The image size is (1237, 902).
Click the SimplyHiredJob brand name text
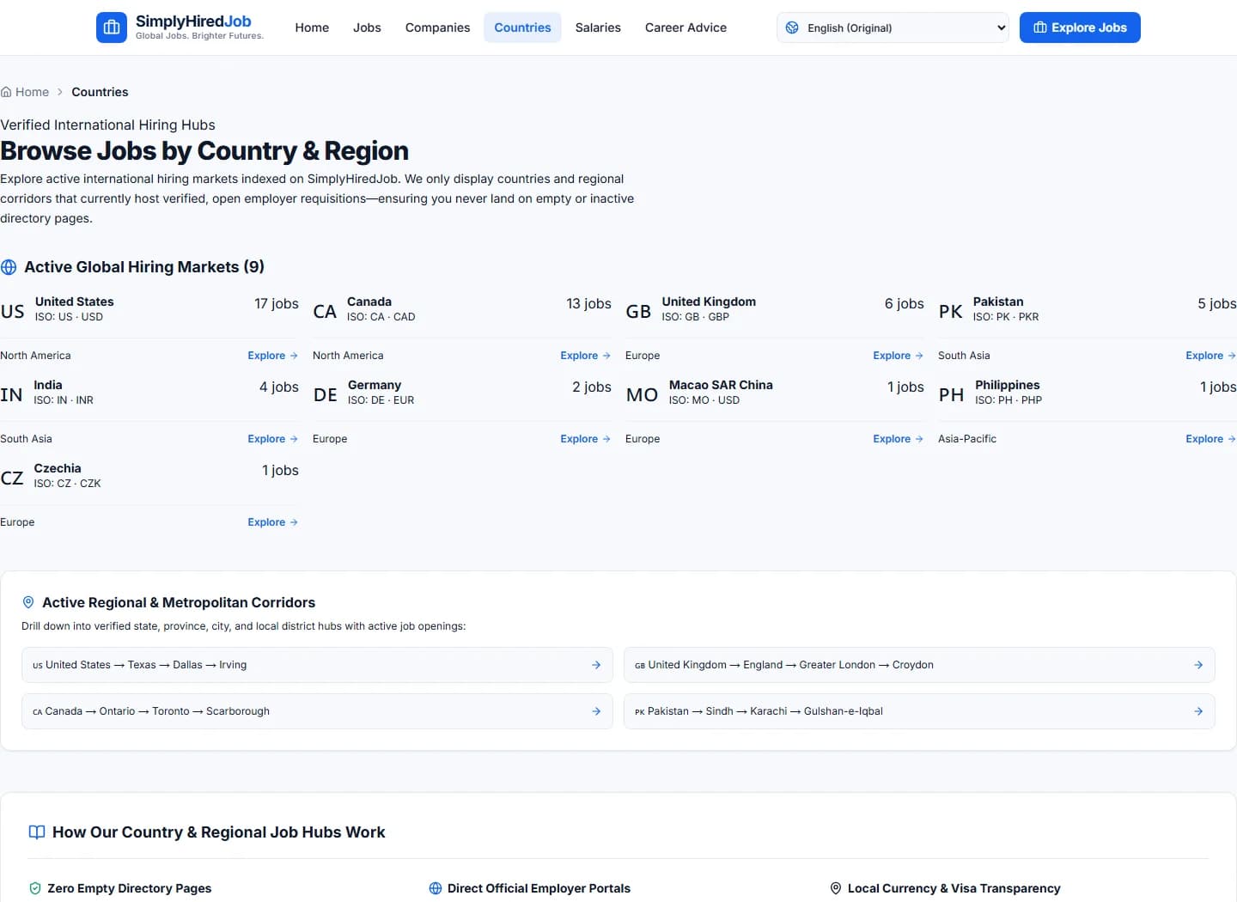pos(193,21)
